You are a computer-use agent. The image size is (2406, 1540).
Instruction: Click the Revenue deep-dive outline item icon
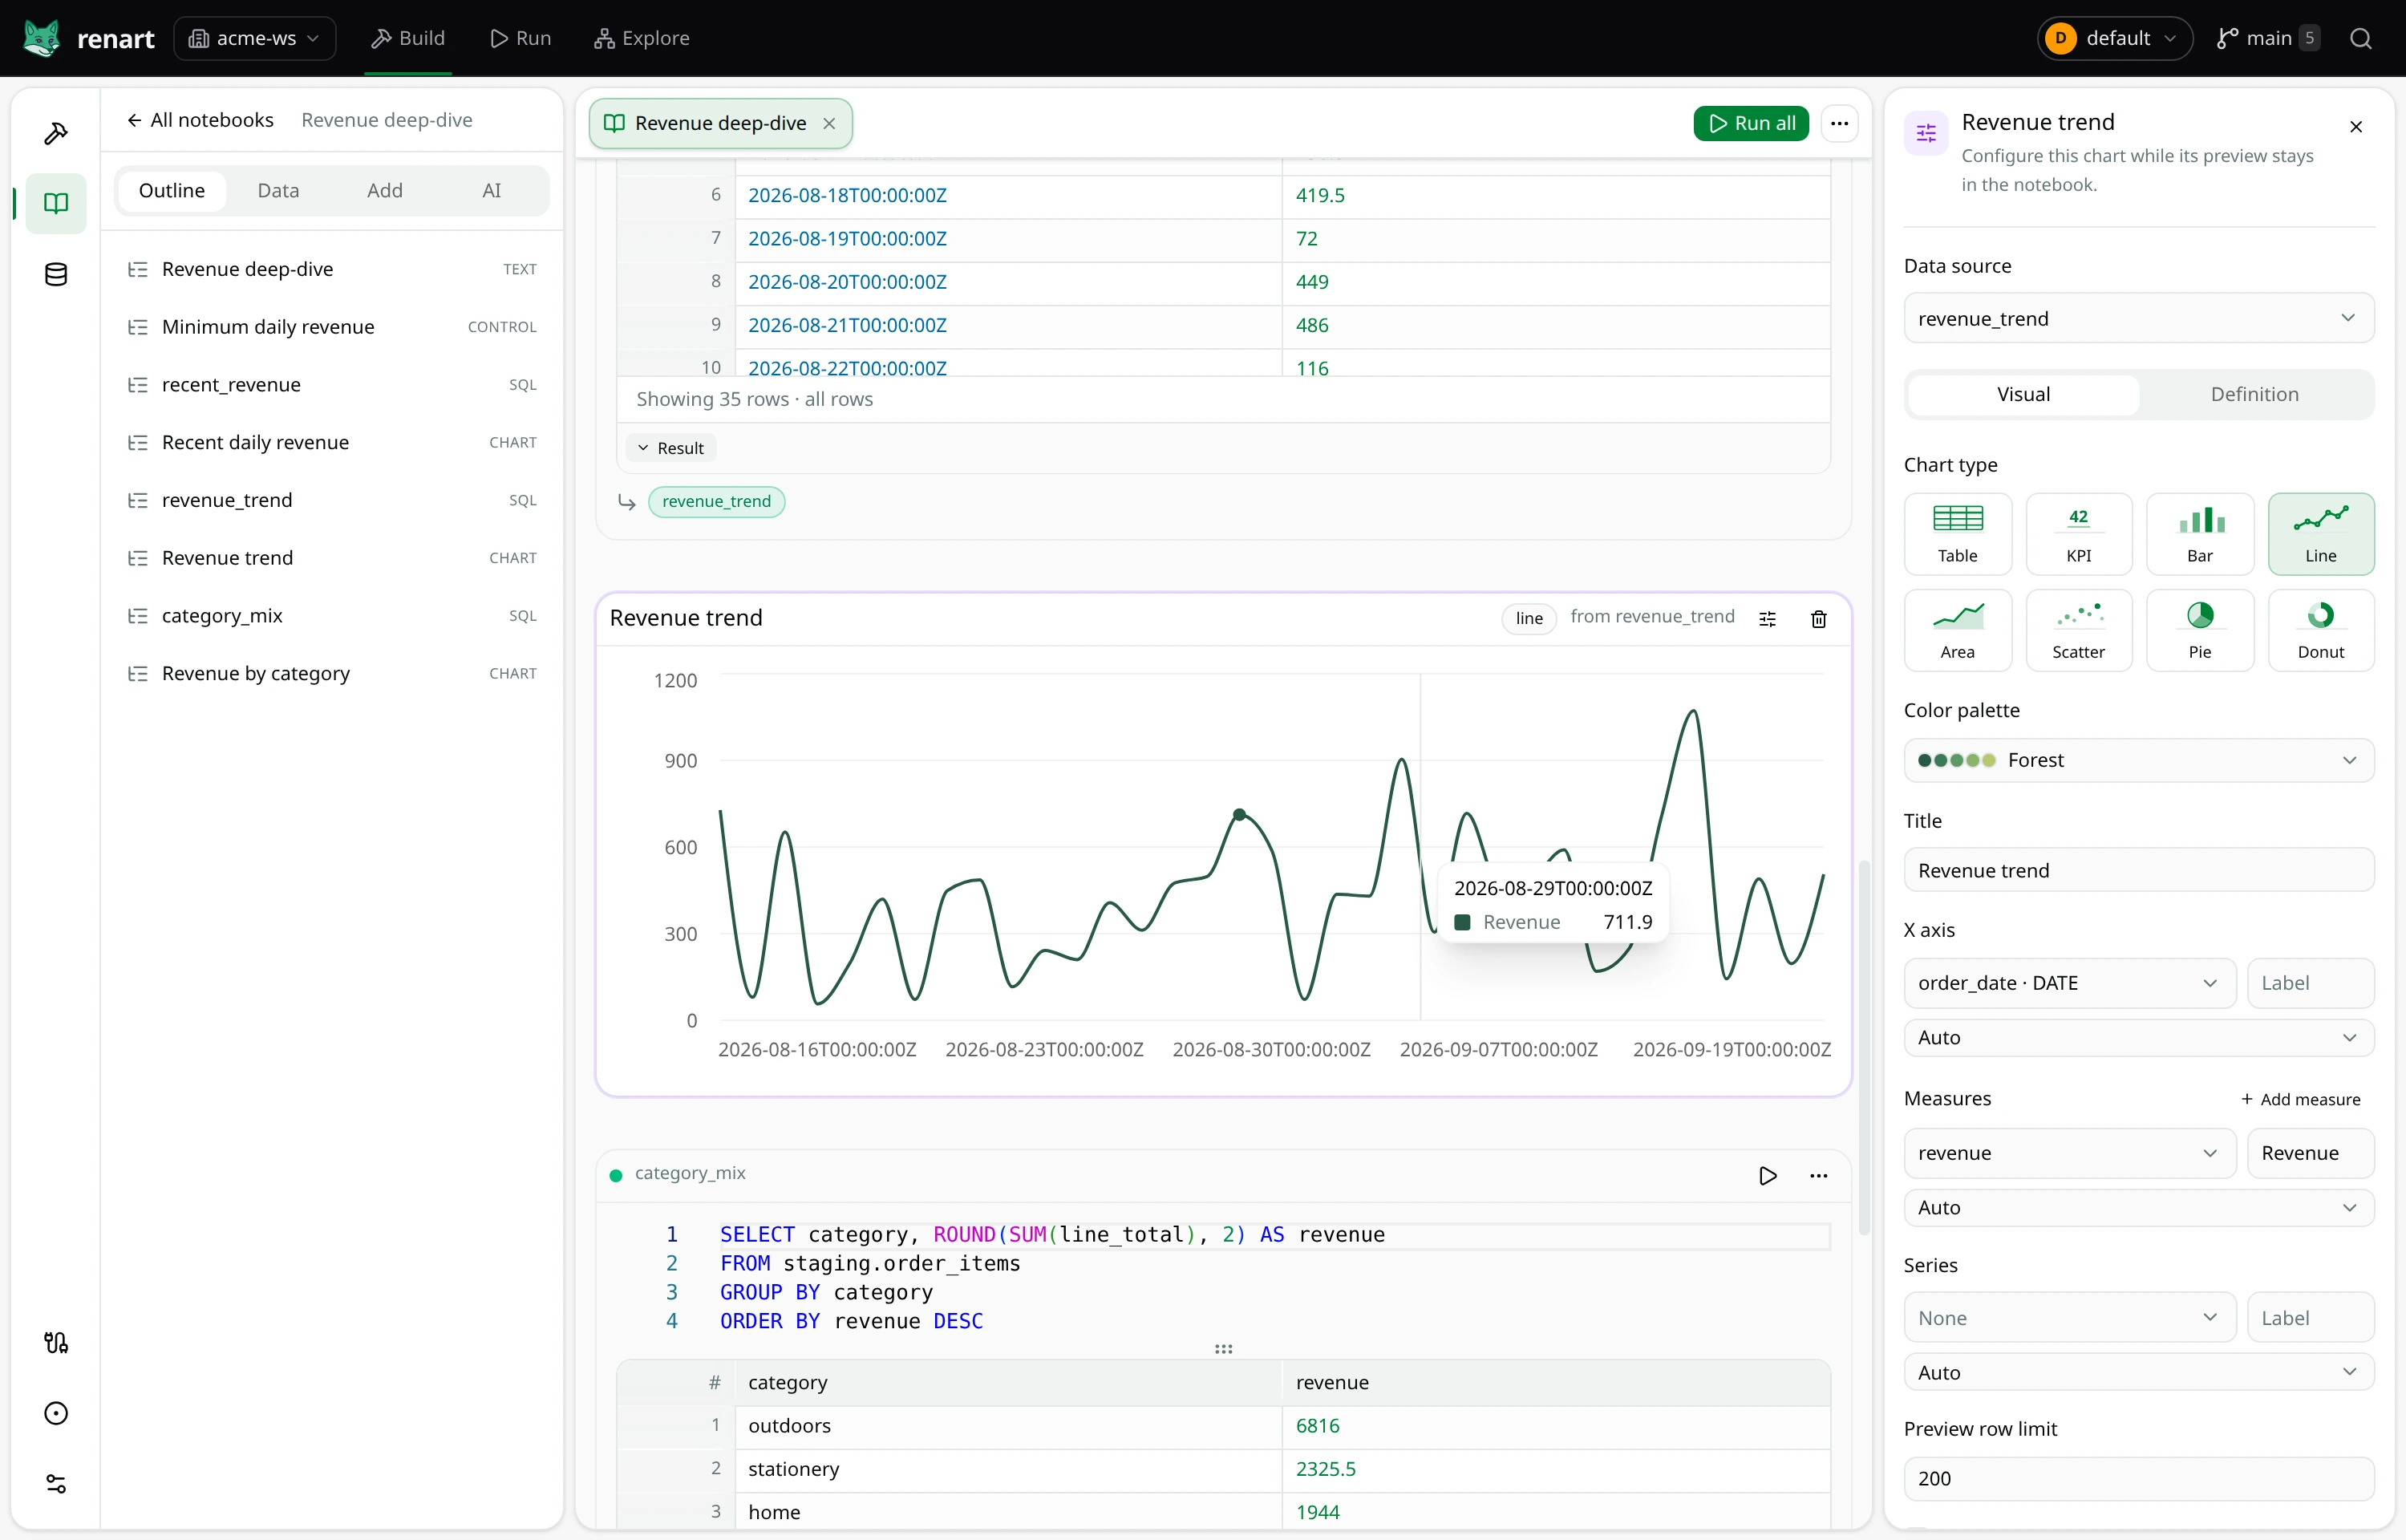[138, 270]
